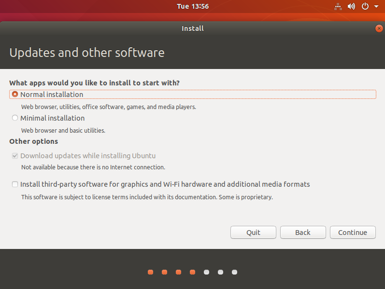
Task: Close the Install window with the orange X
Action: pyautogui.click(x=379, y=28)
